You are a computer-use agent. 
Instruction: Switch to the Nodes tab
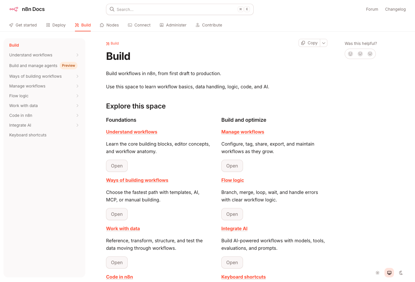click(x=110, y=25)
